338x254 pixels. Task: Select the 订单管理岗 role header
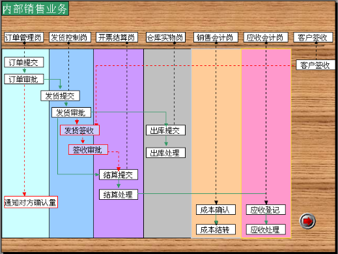coord(24,37)
